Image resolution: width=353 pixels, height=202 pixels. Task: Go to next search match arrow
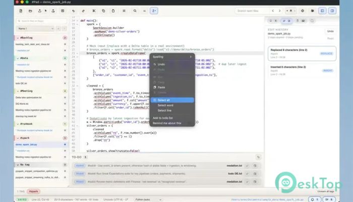279,11
